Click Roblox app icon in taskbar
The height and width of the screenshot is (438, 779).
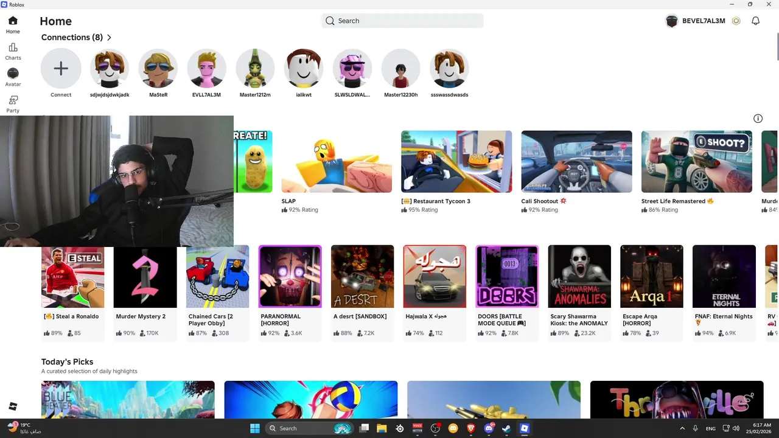pyautogui.click(x=524, y=428)
